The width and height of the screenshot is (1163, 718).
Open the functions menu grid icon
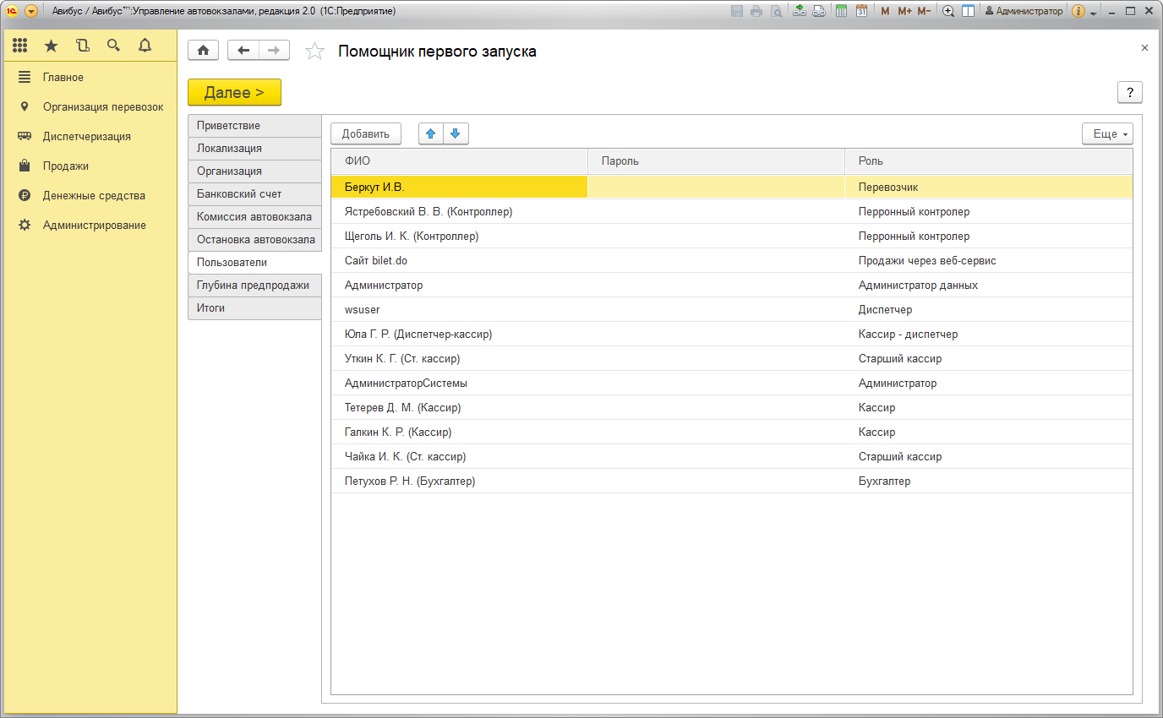point(20,46)
